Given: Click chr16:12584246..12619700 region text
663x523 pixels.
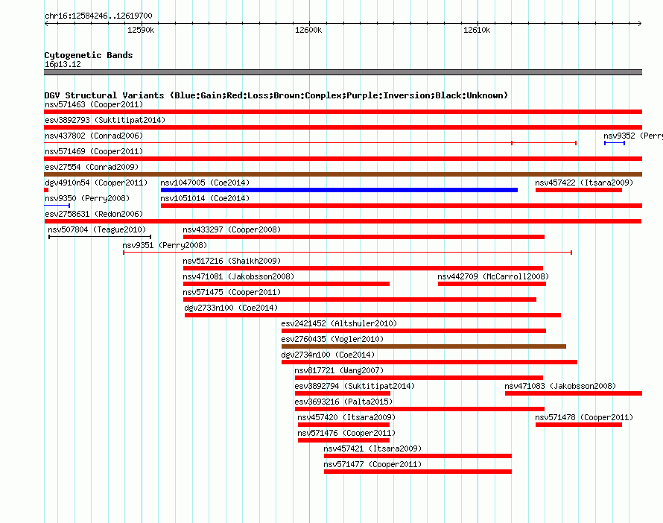Looking at the screenshot, I should (x=98, y=16).
